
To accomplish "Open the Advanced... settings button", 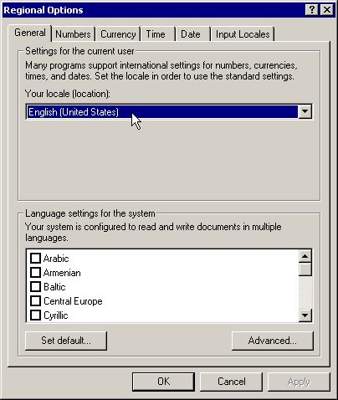I will pos(273,341).
